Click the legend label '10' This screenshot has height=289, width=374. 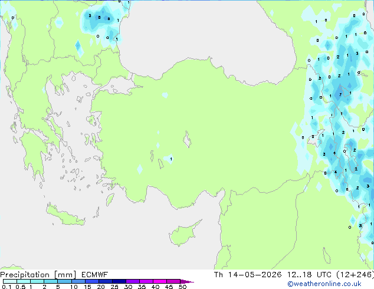[x=74, y=287]
